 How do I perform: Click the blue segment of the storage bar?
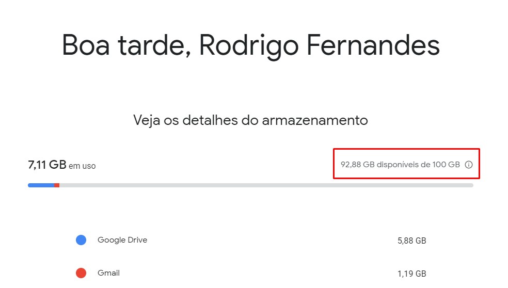(41, 185)
